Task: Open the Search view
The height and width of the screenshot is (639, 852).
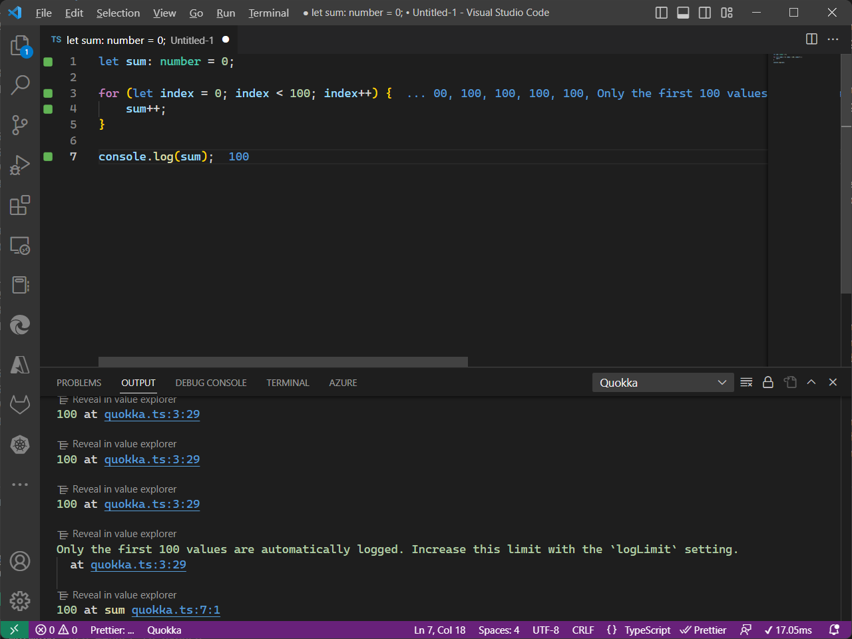Action: (x=20, y=85)
